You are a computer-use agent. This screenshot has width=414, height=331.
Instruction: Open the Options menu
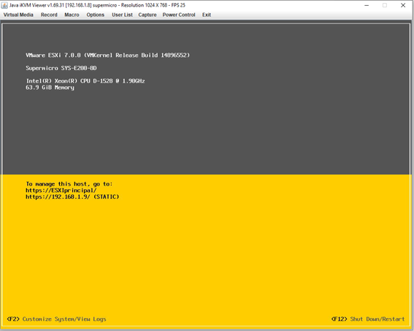coord(96,15)
